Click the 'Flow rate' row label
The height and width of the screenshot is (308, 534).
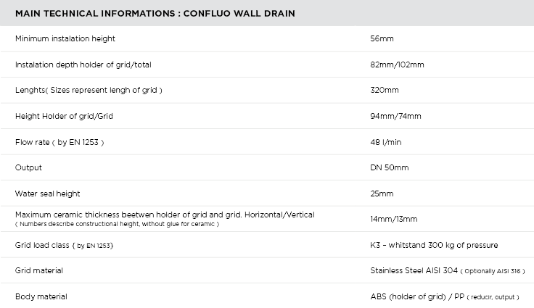click(x=59, y=142)
